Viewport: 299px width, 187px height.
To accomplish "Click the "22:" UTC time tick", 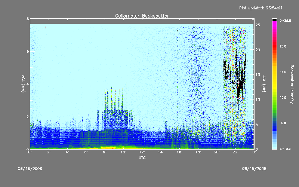I will click(235, 152).
